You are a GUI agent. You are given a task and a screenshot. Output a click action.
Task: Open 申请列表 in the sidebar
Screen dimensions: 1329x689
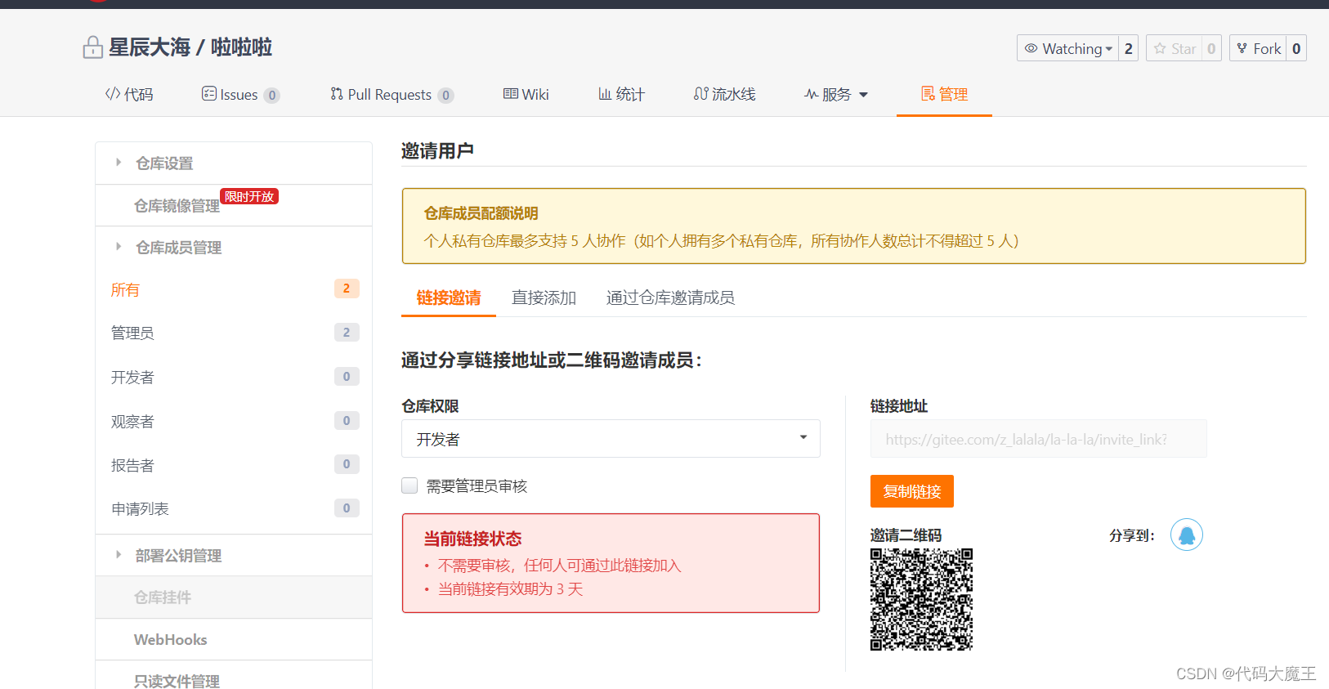tap(234, 508)
